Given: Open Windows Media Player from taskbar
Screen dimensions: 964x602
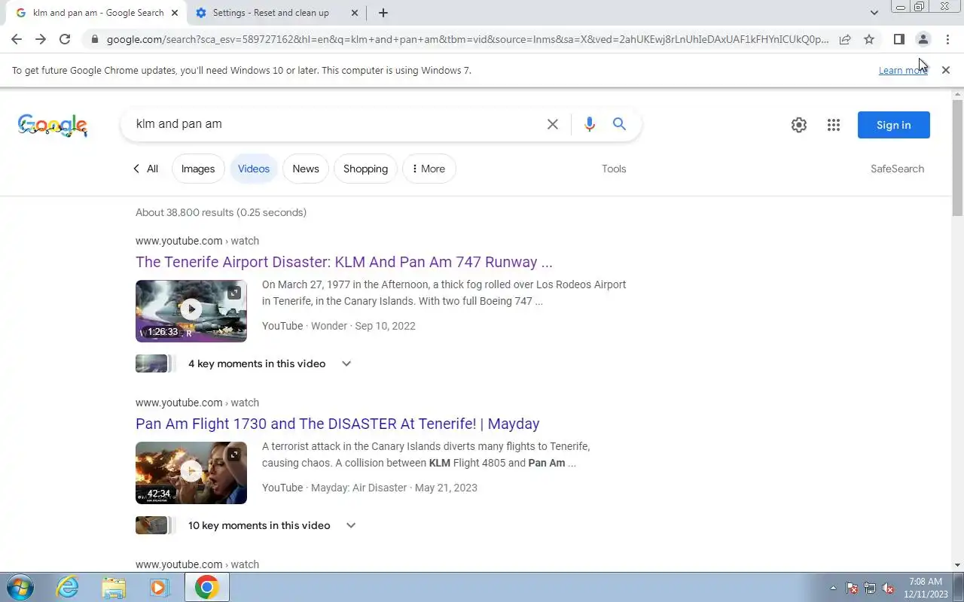Looking at the screenshot, I should [x=159, y=587].
